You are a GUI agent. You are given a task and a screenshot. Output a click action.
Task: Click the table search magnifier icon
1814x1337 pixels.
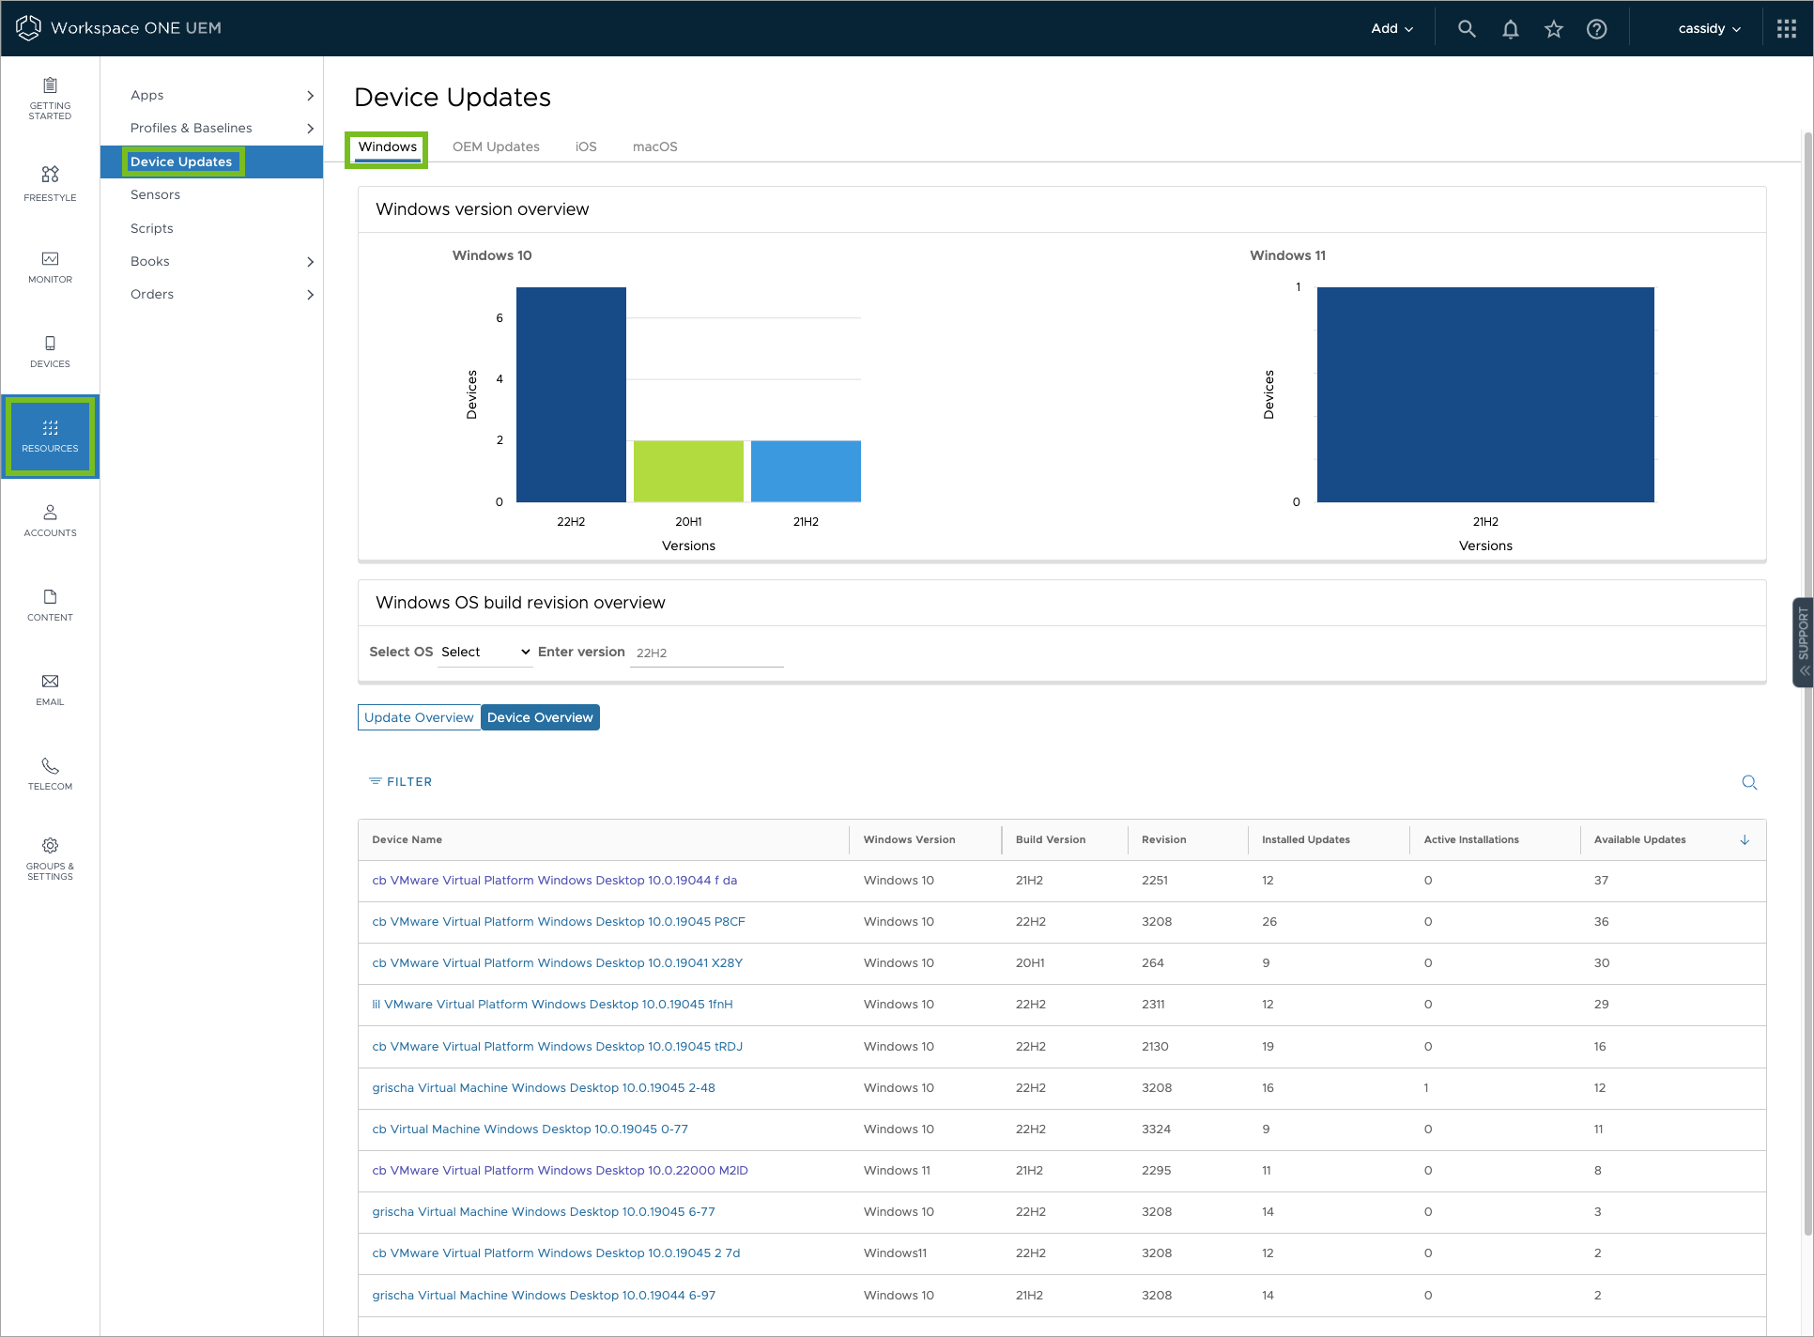1749,782
